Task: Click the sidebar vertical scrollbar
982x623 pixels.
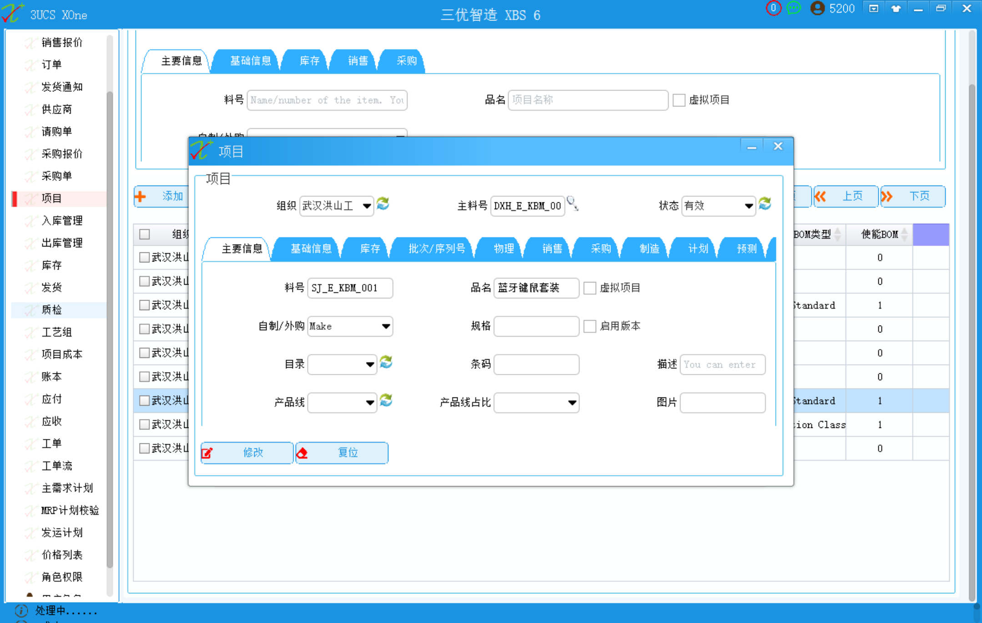Action: tap(110, 329)
